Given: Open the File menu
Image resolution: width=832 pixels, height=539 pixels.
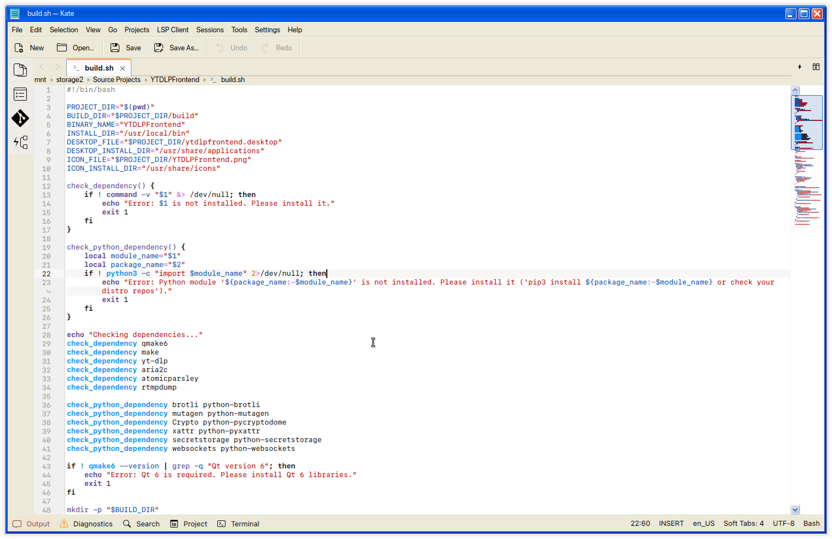Looking at the screenshot, I should (17, 30).
